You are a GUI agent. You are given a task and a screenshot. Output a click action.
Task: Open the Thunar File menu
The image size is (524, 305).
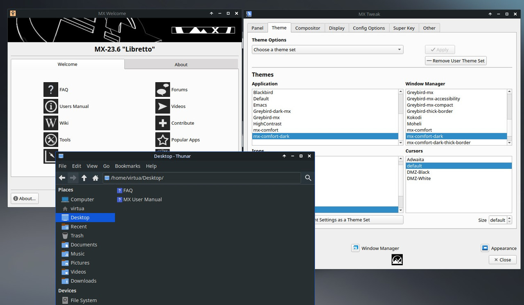click(x=63, y=166)
